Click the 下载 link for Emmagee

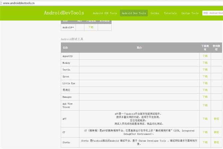tap(205, 97)
